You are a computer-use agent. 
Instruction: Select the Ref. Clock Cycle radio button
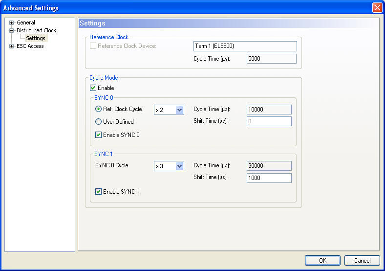pos(98,109)
